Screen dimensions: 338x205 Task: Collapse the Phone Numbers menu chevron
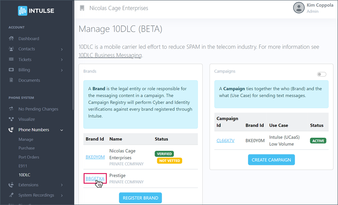(62, 130)
